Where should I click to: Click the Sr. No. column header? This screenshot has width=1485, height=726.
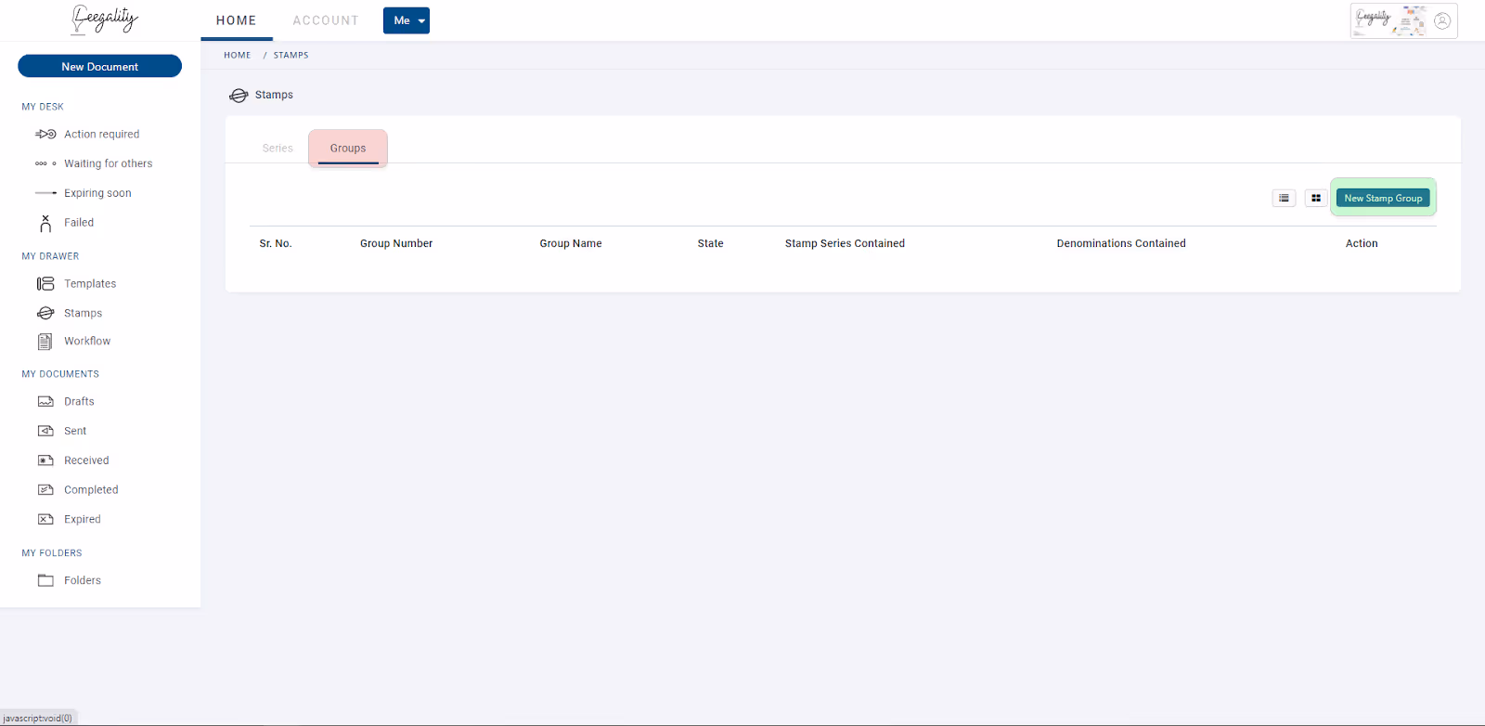click(x=276, y=243)
